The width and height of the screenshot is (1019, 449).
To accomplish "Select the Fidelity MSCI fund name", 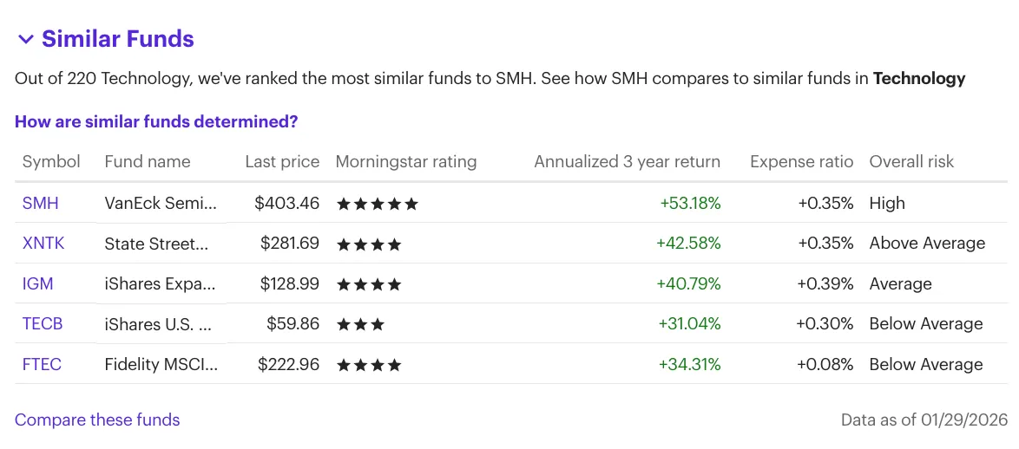I will (x=161, y=364).
